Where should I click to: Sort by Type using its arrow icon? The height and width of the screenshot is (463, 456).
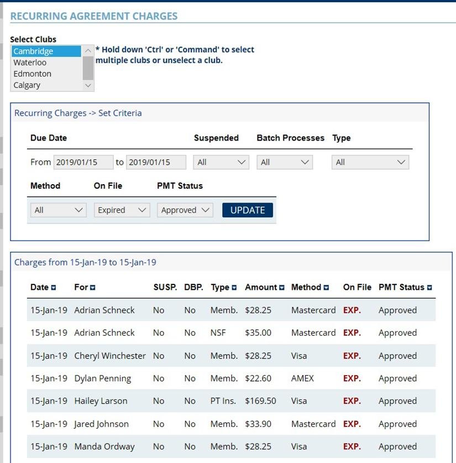click(x=234, y=288)
